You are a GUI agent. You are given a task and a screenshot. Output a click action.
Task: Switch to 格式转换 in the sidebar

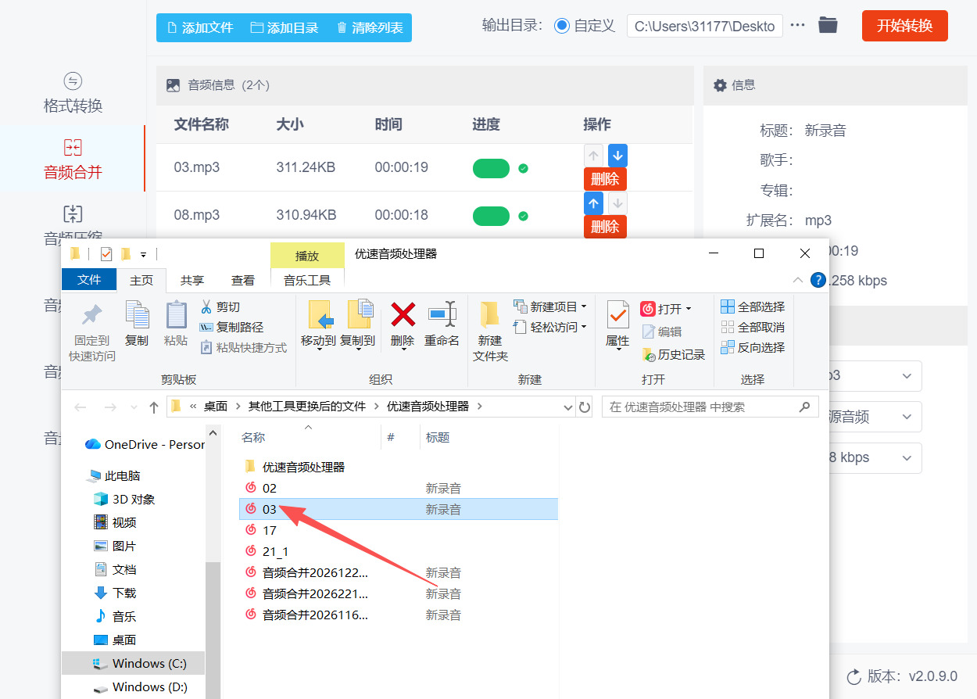pos(73,93)
